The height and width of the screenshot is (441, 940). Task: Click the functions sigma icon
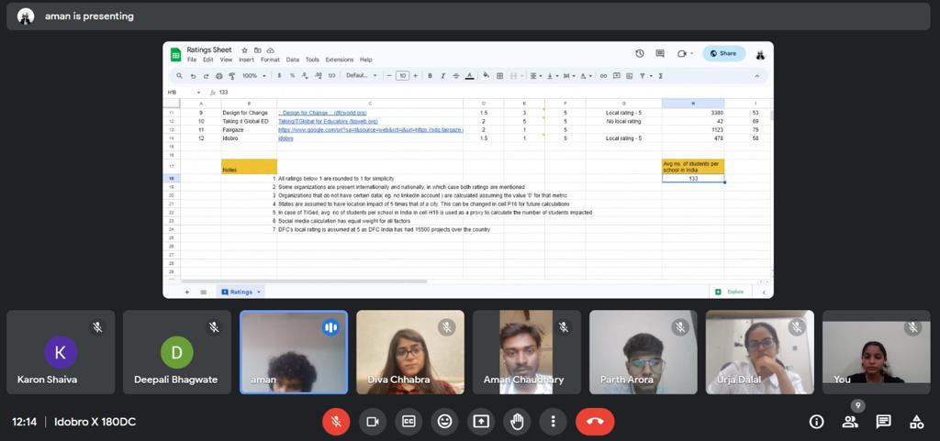(661, 76)
